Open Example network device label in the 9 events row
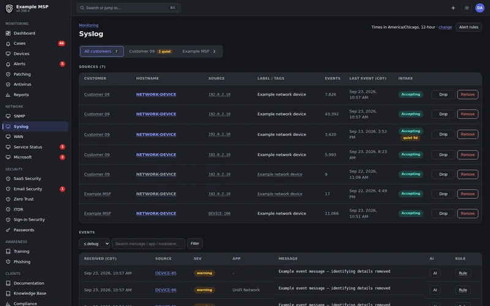 (280, 174)
